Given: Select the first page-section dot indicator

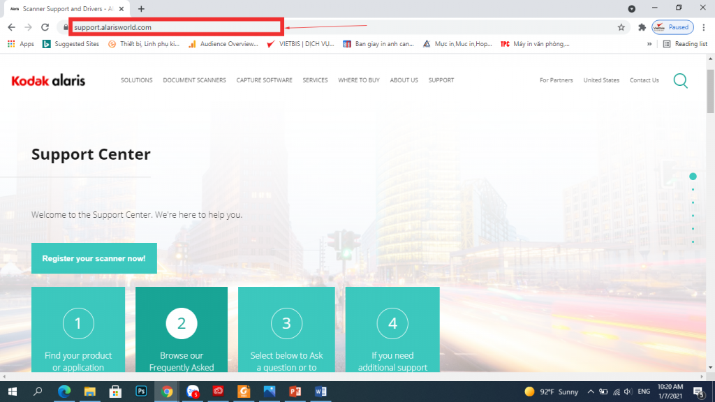Looking at the screenshot, I should [693, 177].
